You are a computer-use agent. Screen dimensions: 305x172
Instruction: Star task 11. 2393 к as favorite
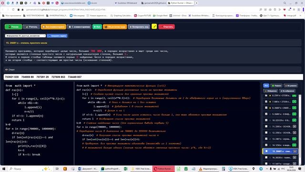(270, 126)
